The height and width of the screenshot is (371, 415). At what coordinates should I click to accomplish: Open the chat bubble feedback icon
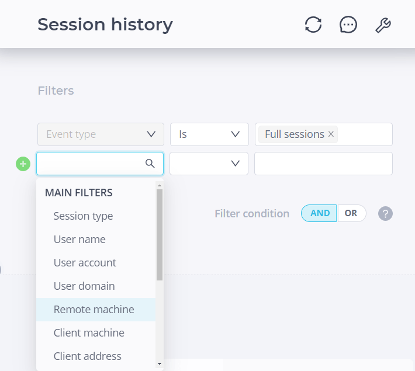[348, 25]
